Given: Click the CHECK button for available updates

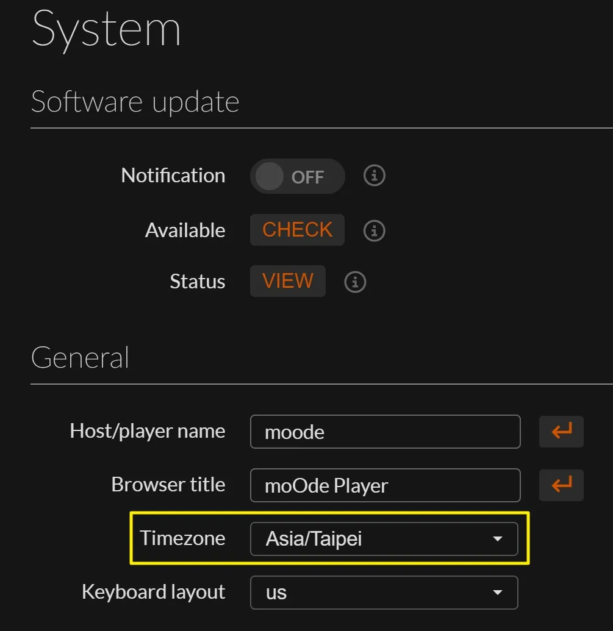Looking at the screenshot, I should 297,230.
